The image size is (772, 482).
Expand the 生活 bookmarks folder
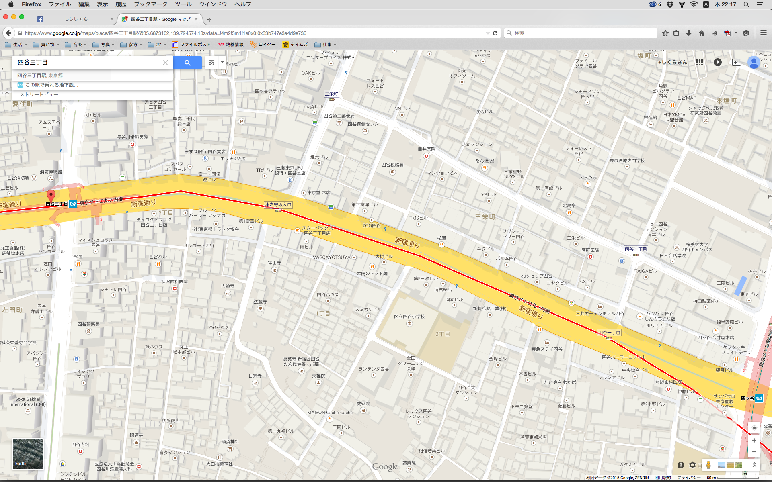pos(16,45)
